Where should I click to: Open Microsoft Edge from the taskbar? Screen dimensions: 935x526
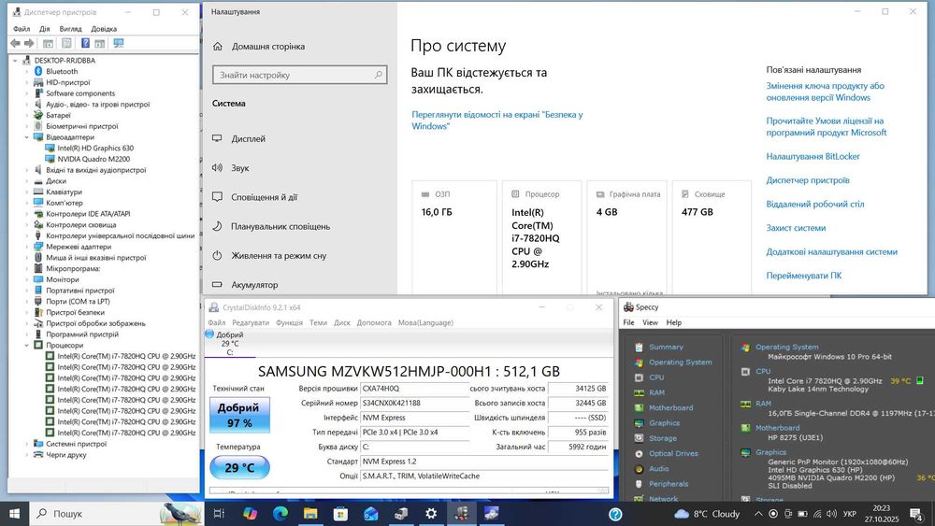coord(280,514)
